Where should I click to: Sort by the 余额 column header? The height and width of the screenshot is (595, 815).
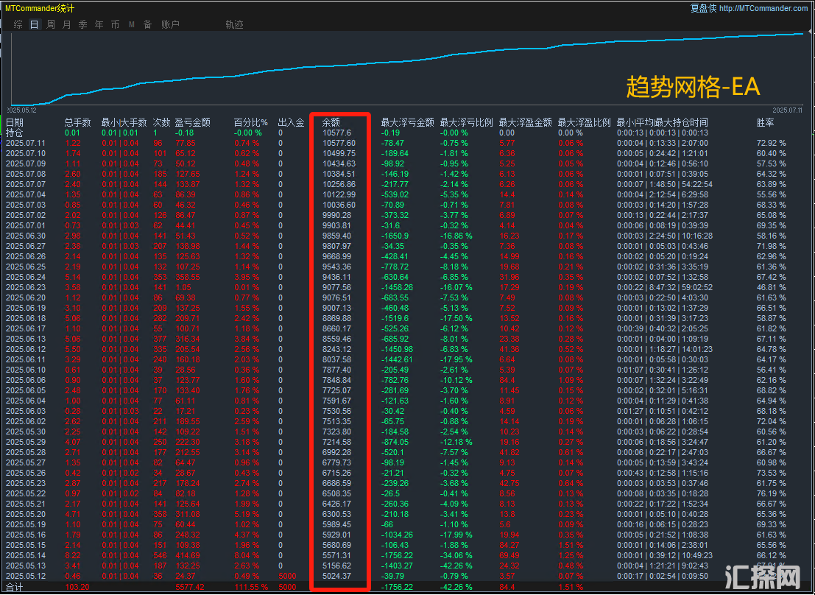331,122
